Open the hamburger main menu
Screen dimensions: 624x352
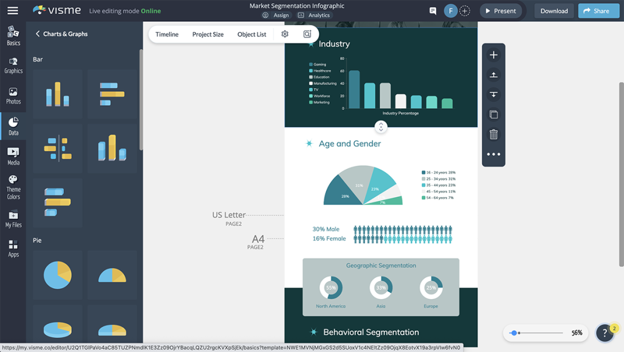click(12, 11)
